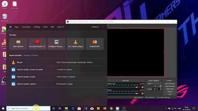Switch to the Email search tab
This screenshot has width=198, height=111.
pyautogui.click(x=45, y=27)
